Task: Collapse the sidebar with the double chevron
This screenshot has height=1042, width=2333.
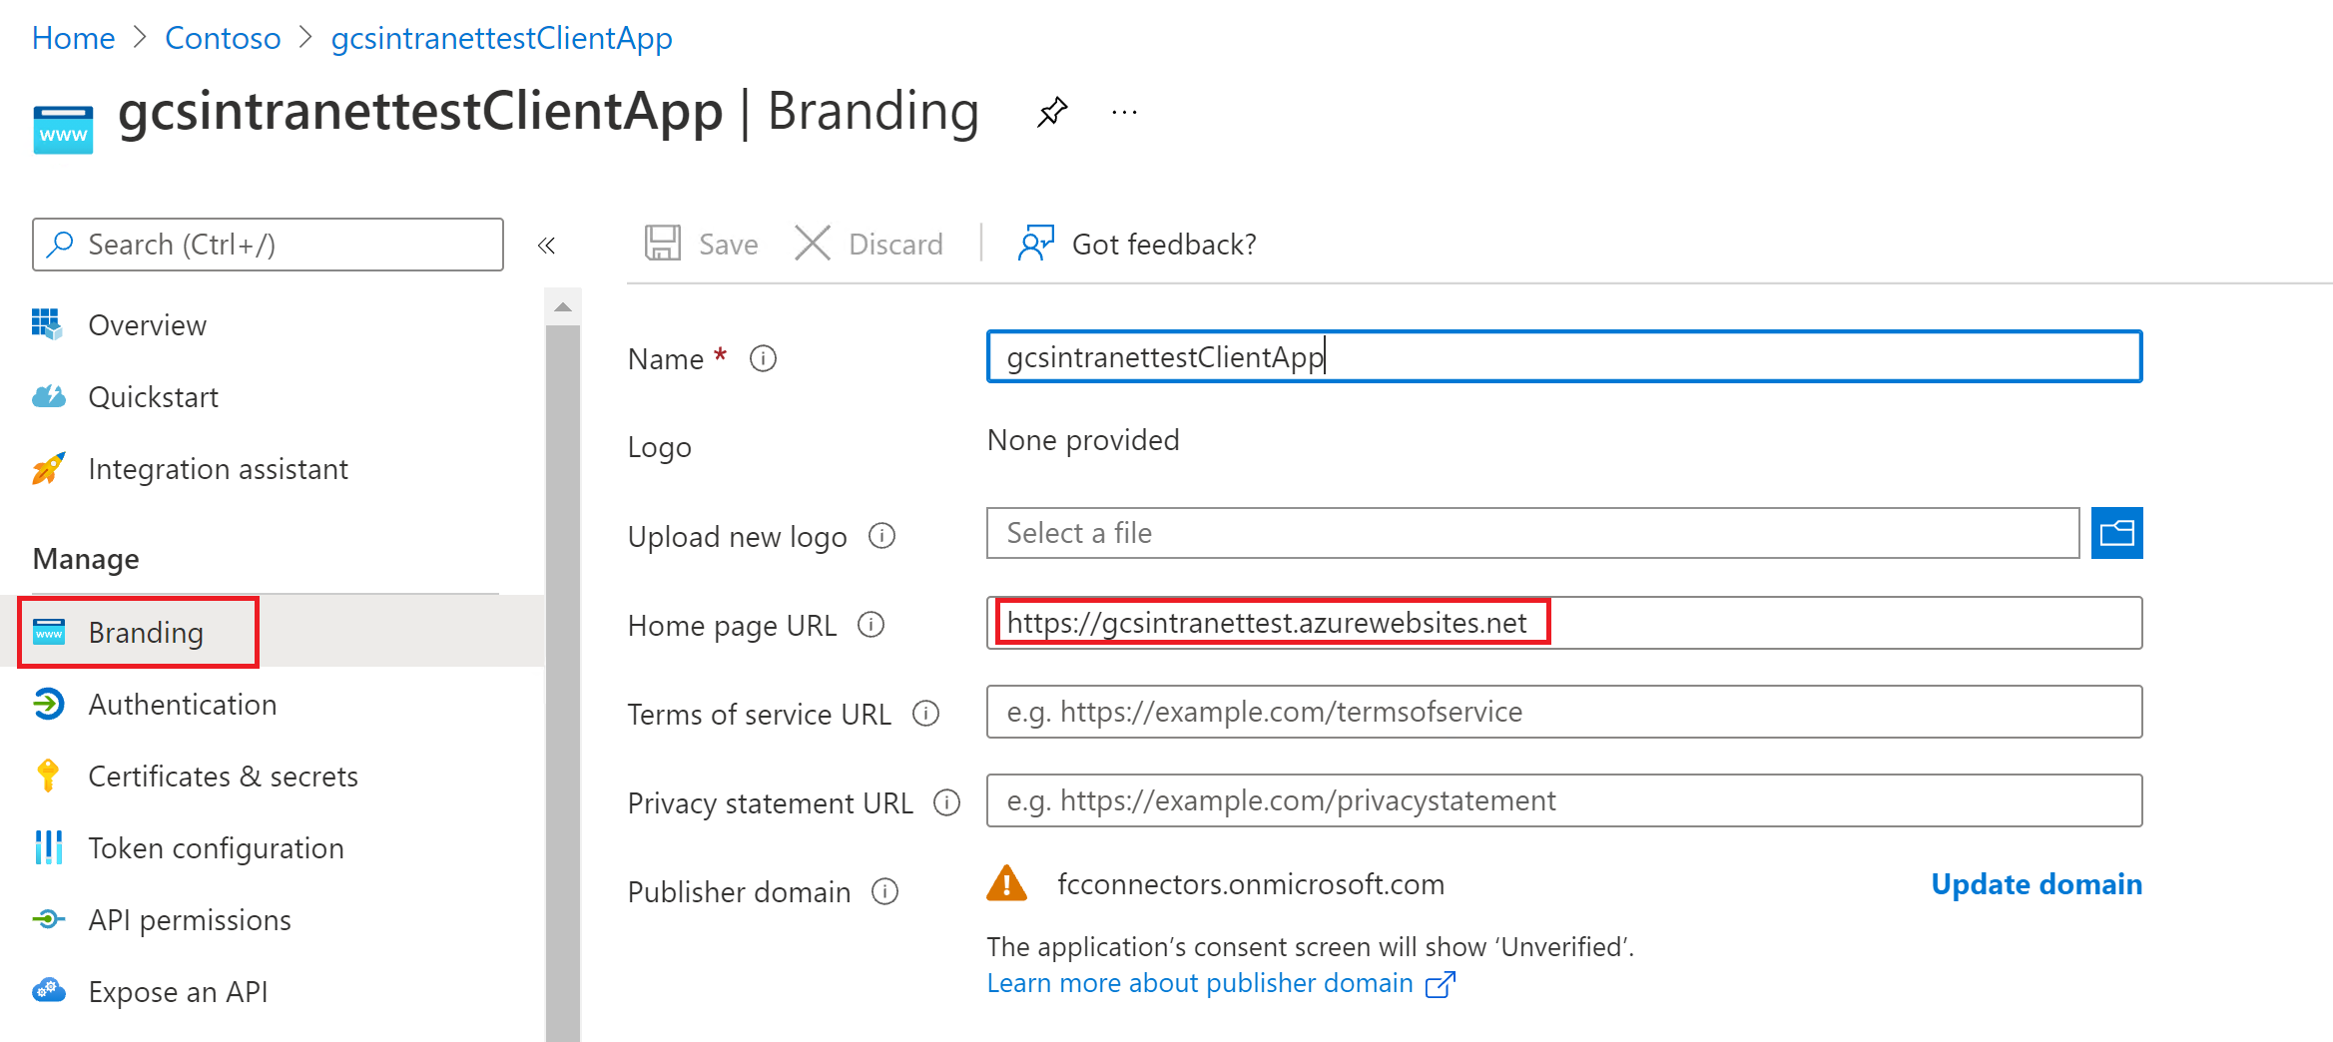Action: (x=546, y=246)
